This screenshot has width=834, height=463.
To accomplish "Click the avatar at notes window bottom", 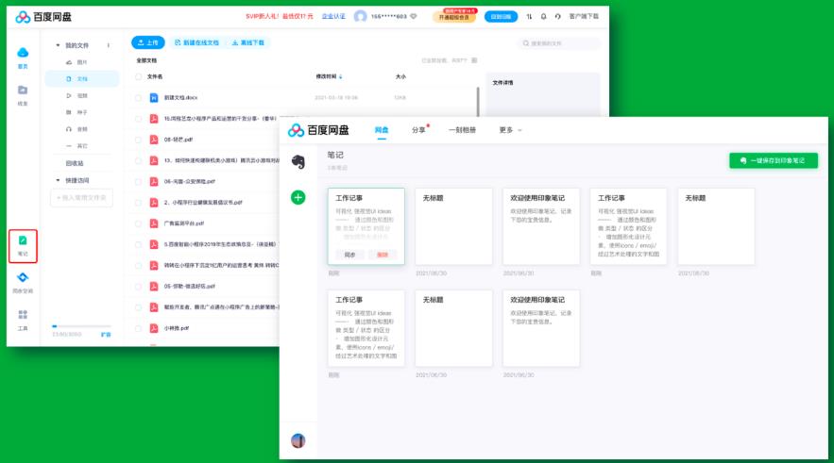I will coord(298,440).
